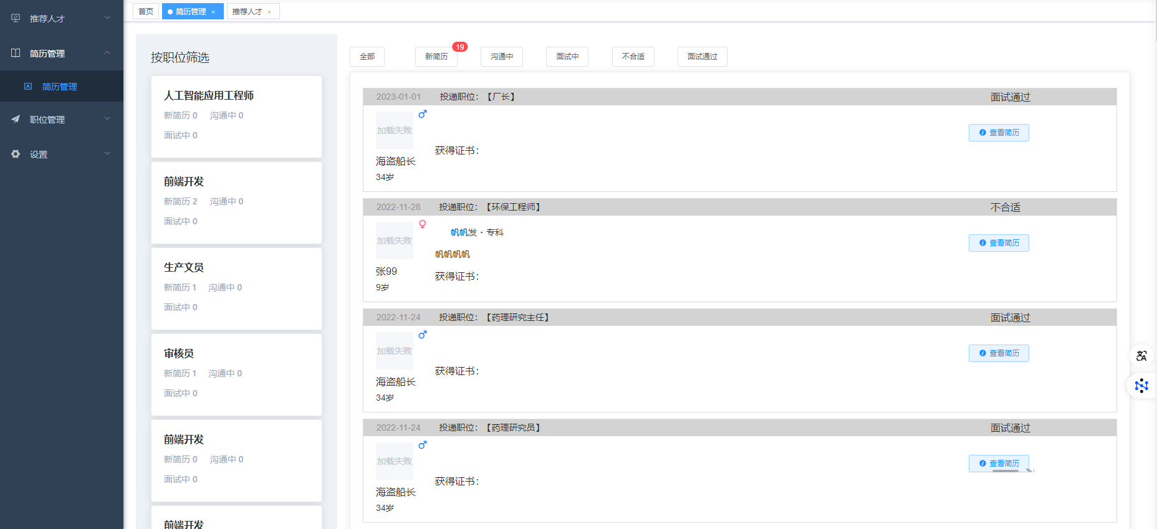
Task: Click the name 张99
Action: pyautogui.click(x=386, y=272)
